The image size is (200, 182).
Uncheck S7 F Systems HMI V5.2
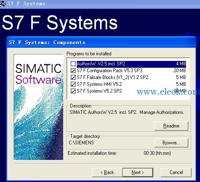73,84
